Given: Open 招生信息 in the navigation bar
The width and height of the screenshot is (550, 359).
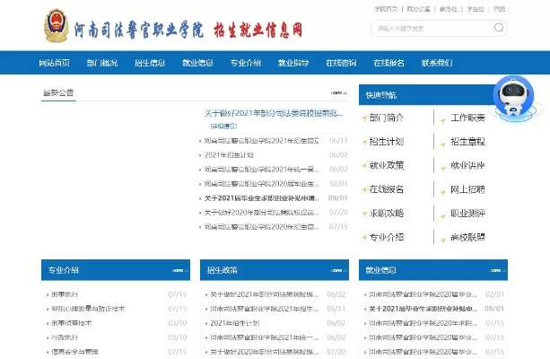Looking at the screenshot, I should tap(150, 63).
